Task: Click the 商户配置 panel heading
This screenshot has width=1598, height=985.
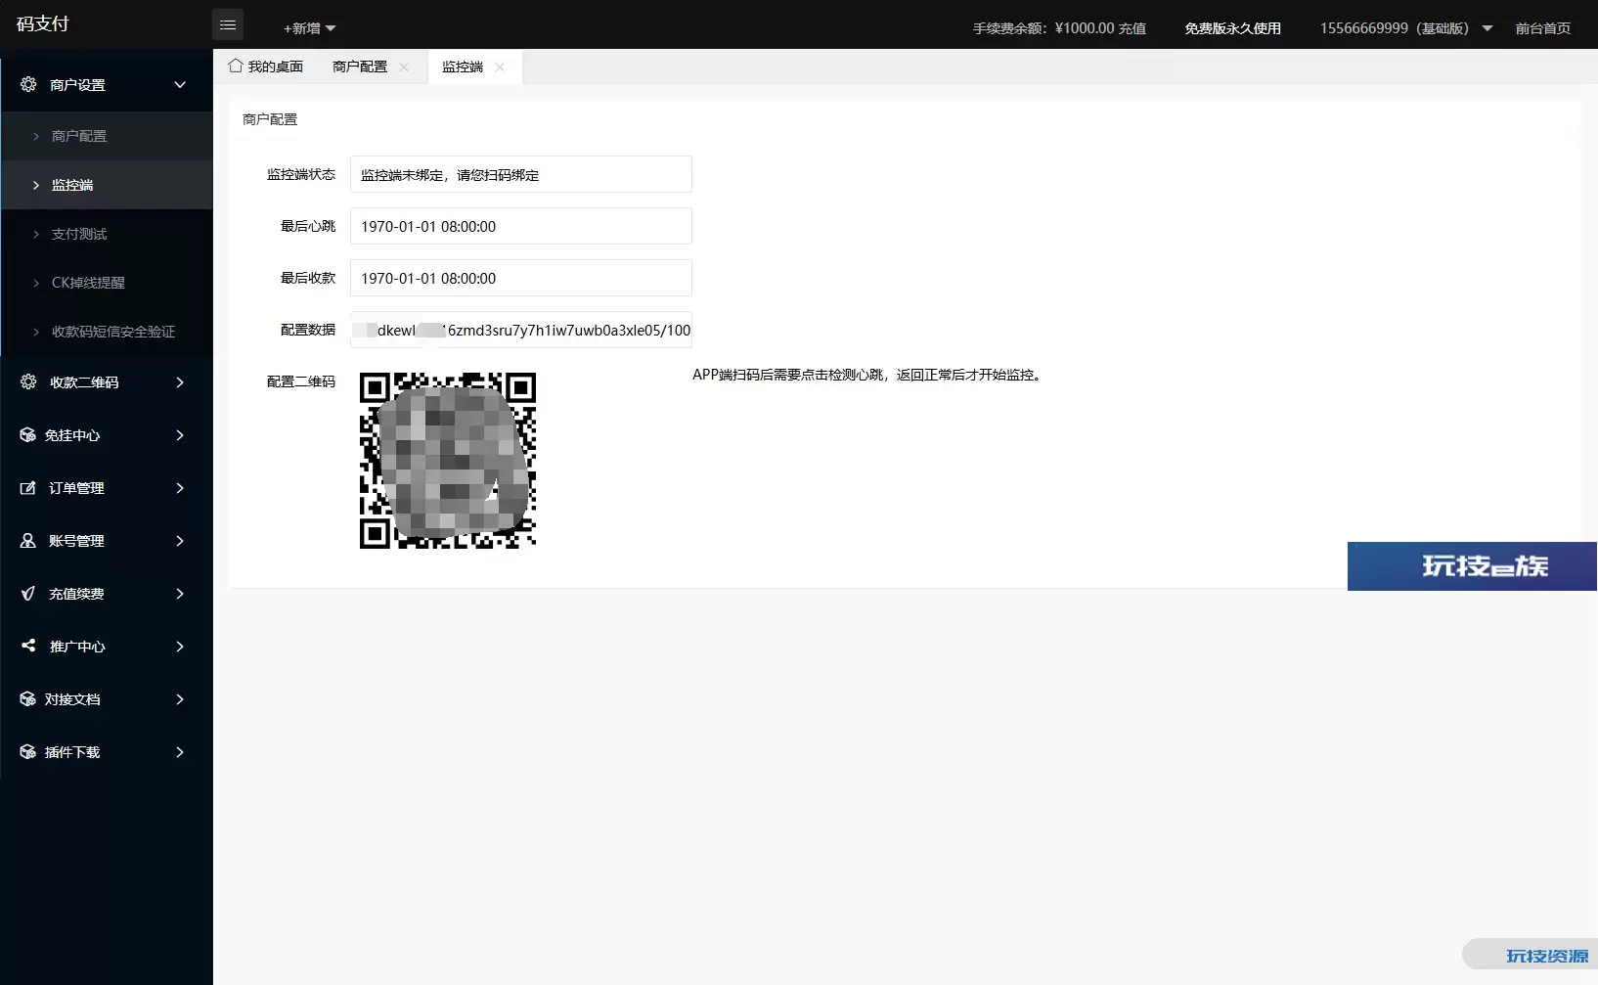Action: 270,119
